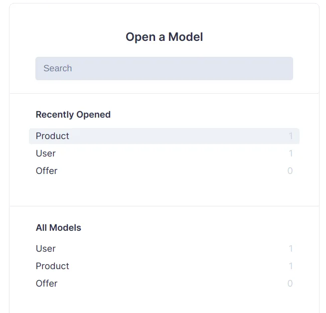Click the highlighted Product row background
This screenshot has height=313, width=326.
click(x=174, y=136)
